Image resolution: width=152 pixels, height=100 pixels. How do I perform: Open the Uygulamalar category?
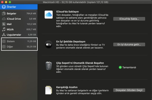19,35
